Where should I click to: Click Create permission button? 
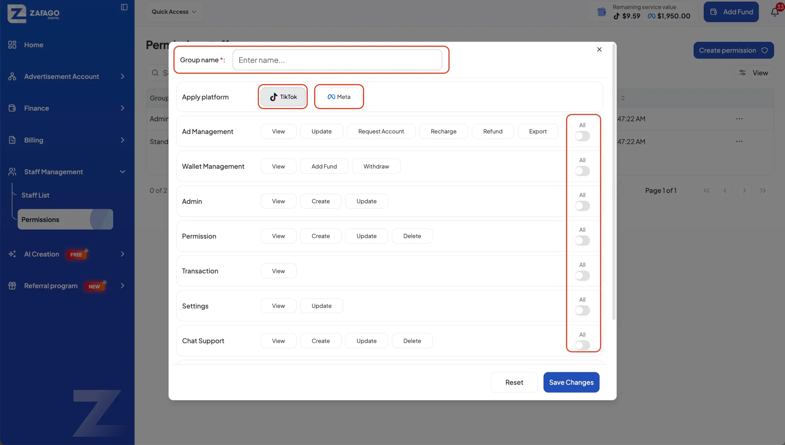(x=733, y=50)
